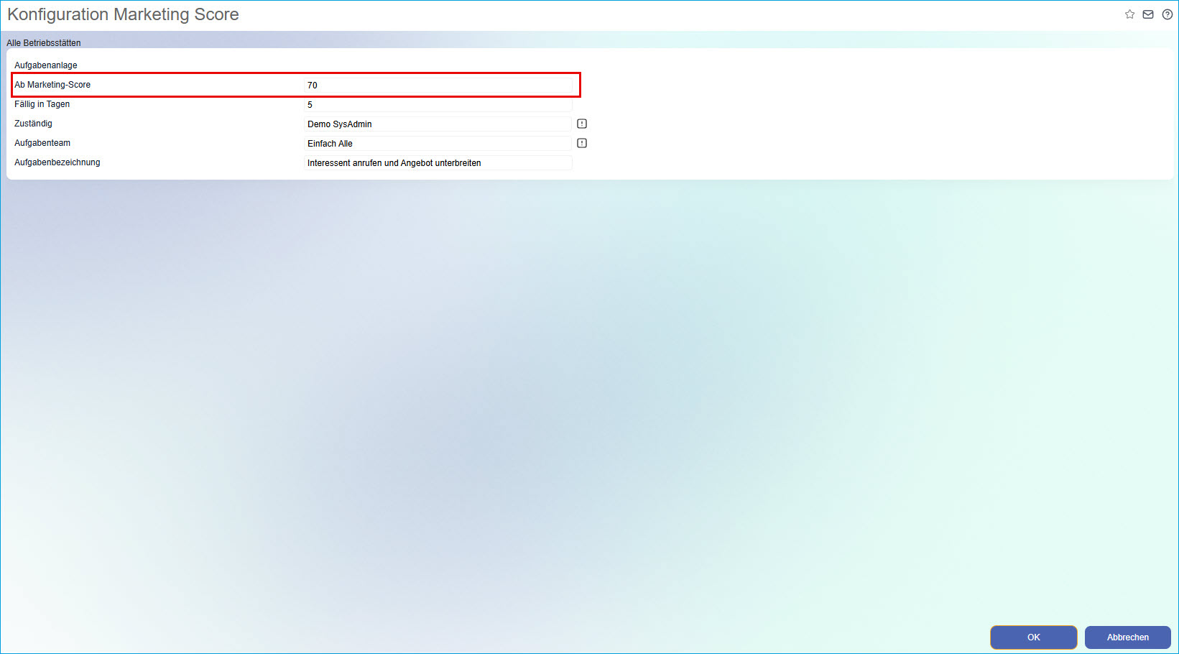Click the Aufgabenanlage section heading
The width and height of the screenshot is (1179, 654).
(46, 65)
